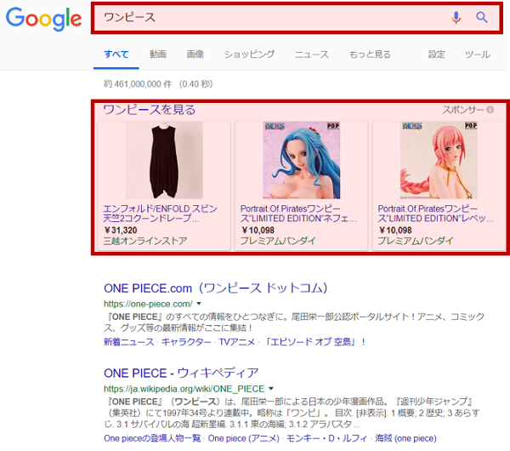This screenshot has height=451, width=510.
Task: Open ONE PIECE.com result title
Action: click(x=216, y=288)
